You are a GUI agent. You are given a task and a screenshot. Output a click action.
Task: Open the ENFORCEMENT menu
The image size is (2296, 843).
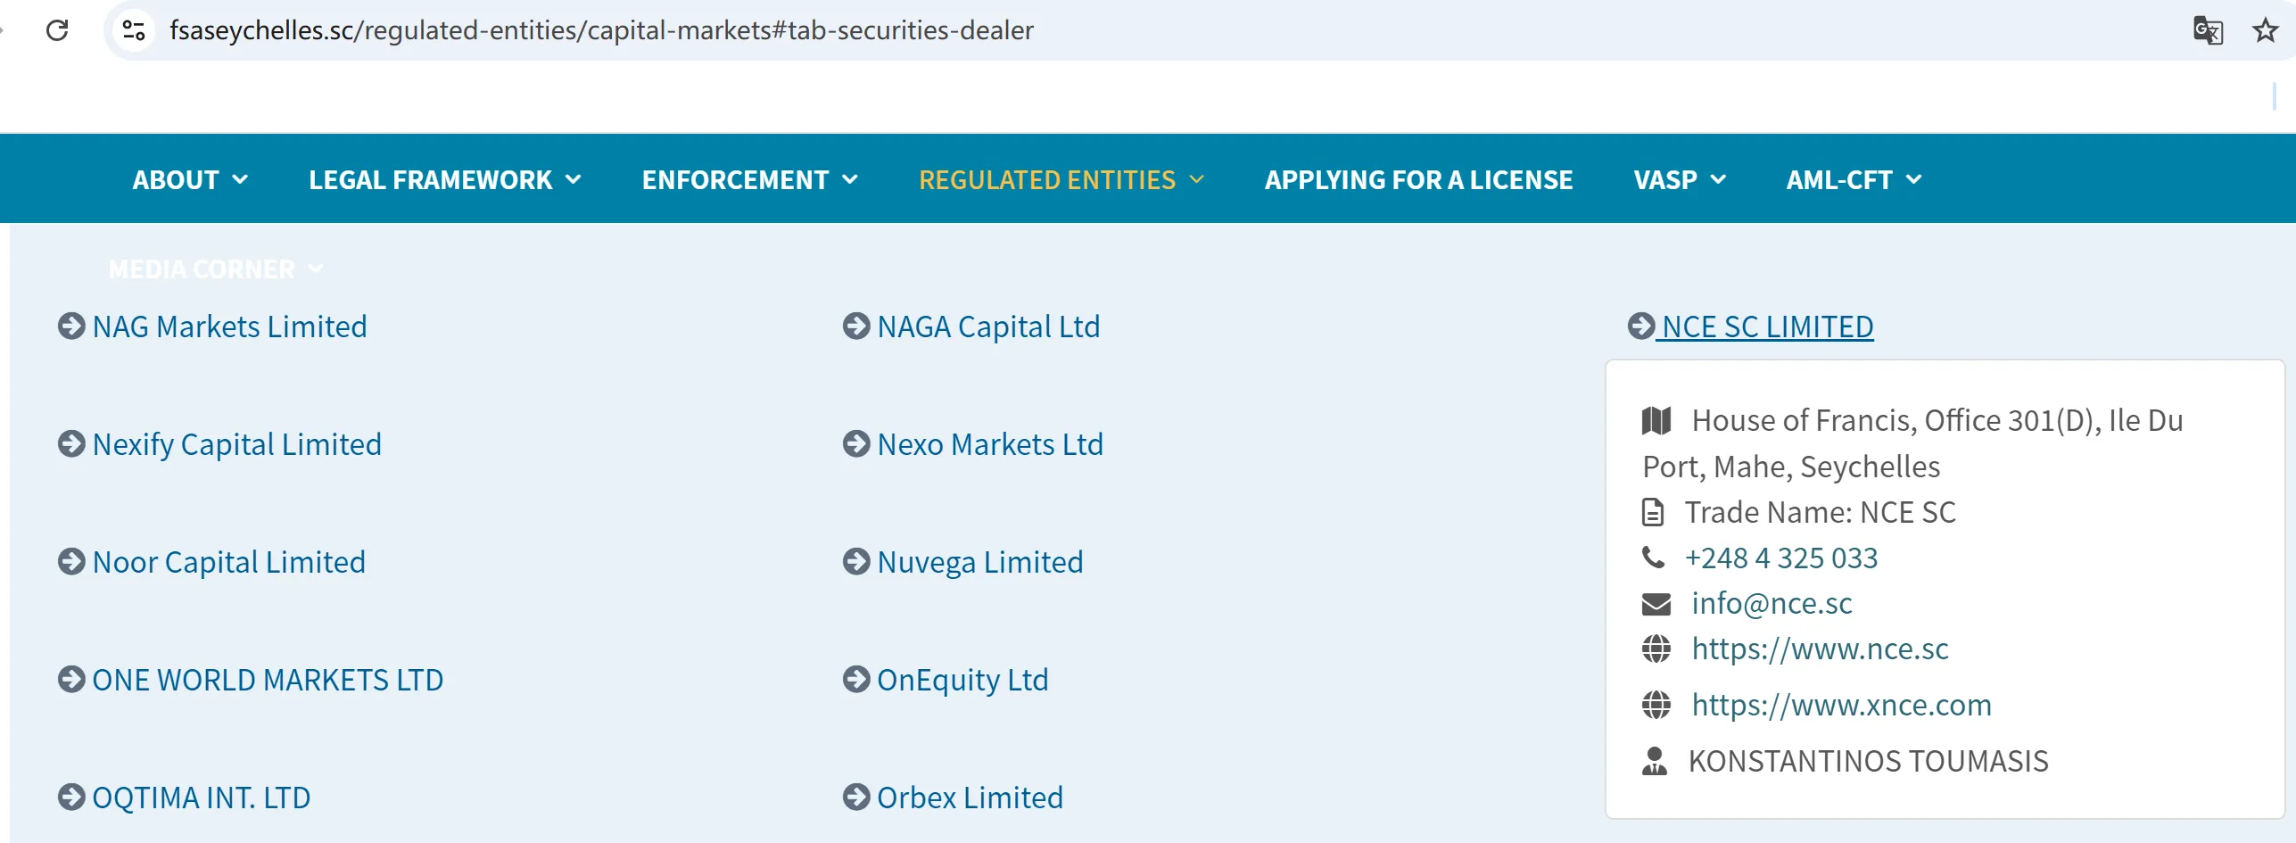coord(736,180)
